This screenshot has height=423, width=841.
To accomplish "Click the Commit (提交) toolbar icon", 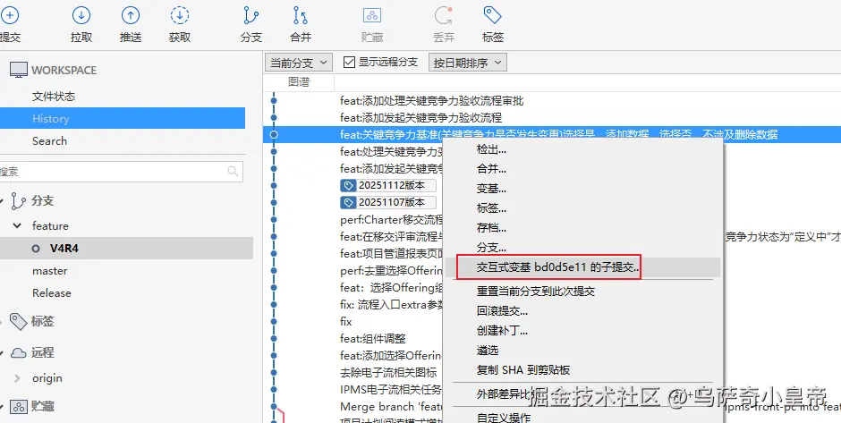I will 9,15.
